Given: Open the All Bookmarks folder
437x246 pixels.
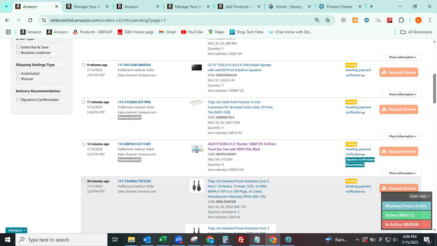Looking at the screenshot, I should [x=417, y=32].
